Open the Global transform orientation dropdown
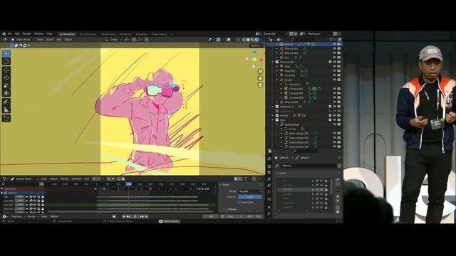The width and height of the screenshot is (456, 256). pyautogui.click(x=114, y=40)
